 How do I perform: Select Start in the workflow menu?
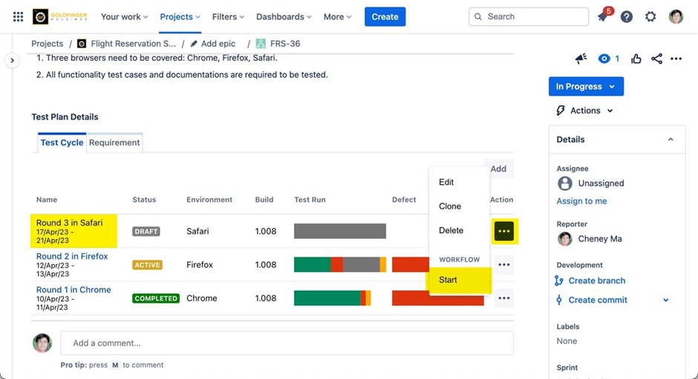coord(448,280)
